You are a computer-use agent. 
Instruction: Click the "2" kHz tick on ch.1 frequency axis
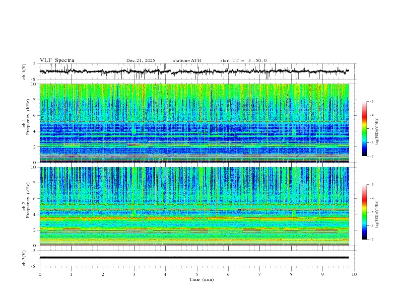pyautogui.click(x=35, y=146)
